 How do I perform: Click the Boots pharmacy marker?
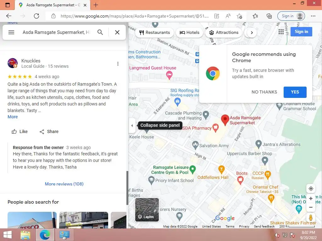(x=240, y=180)
